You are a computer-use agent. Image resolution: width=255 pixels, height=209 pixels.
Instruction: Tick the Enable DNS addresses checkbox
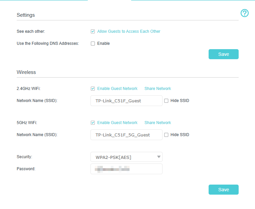(93, 43)
